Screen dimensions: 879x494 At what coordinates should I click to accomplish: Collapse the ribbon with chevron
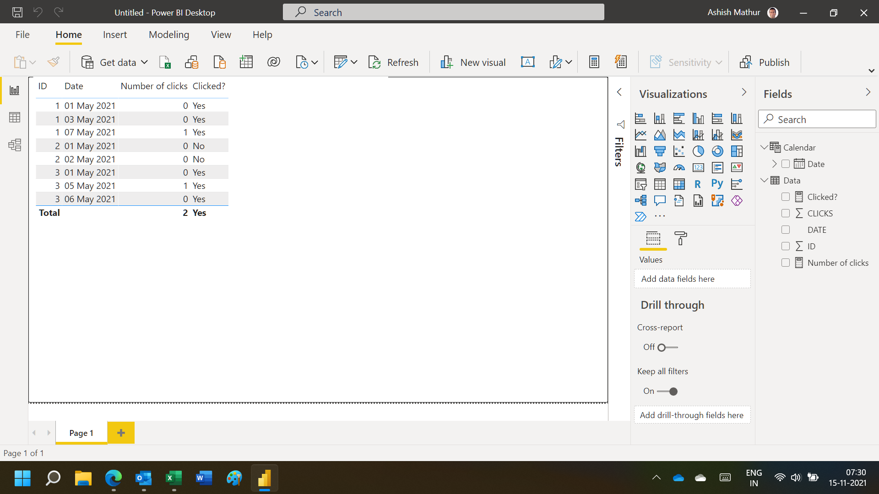click(x=871, y=71)
